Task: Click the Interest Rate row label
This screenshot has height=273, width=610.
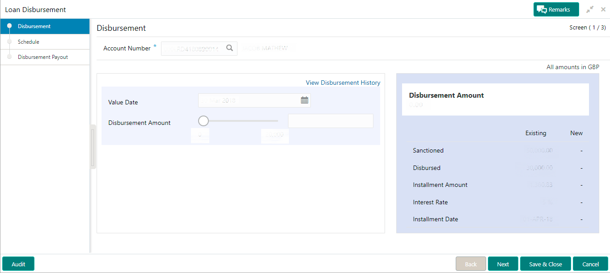Action: 430,202
